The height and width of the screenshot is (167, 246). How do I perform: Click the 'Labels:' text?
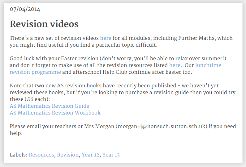click(19, 155)
